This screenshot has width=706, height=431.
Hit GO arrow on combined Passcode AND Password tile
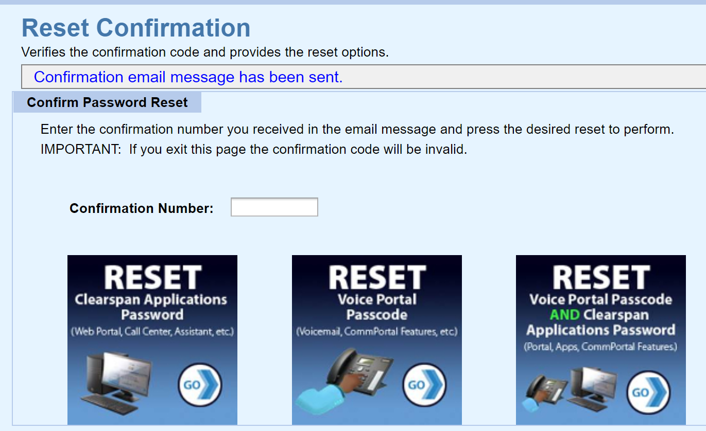[x=648, y=392]
